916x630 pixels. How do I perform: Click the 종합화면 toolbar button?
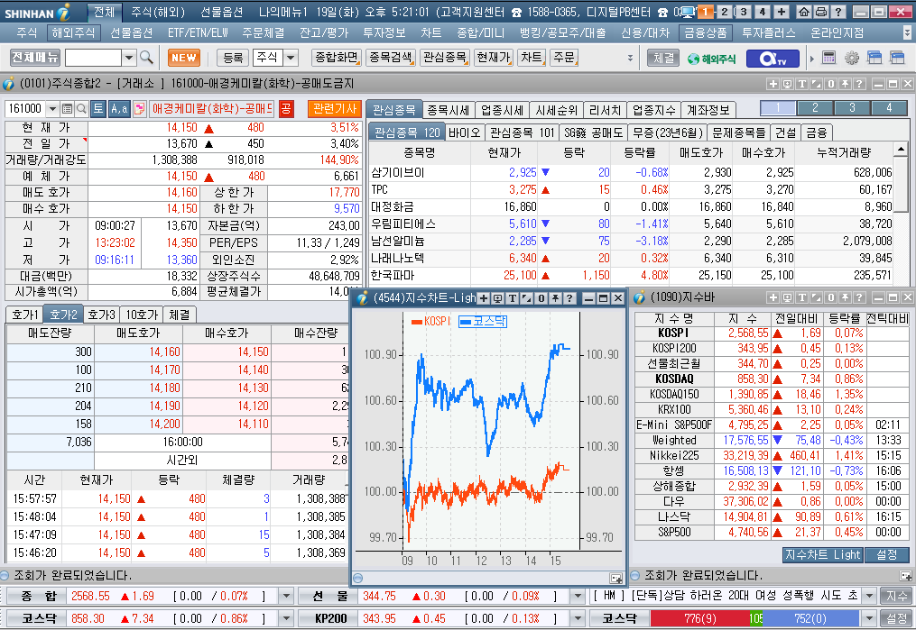(337, 57)
